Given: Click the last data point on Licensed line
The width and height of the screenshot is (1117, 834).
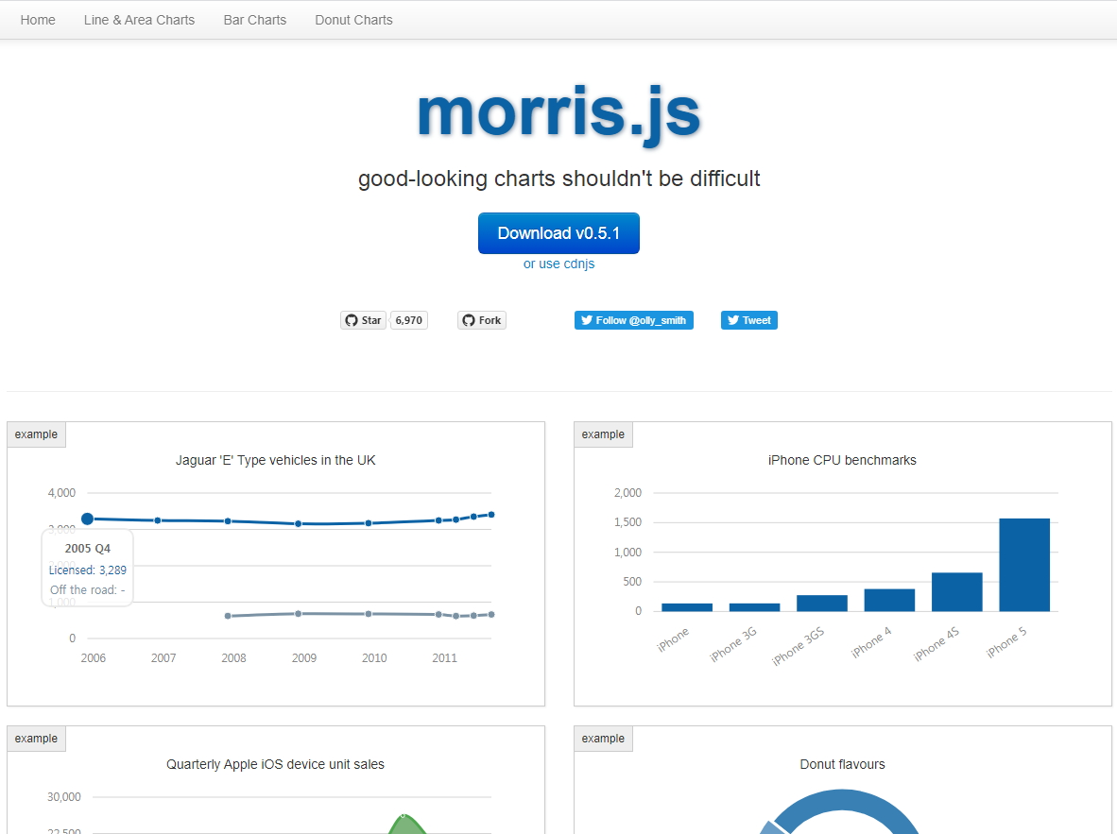Looking at the screenshot, I should point(490,514).
